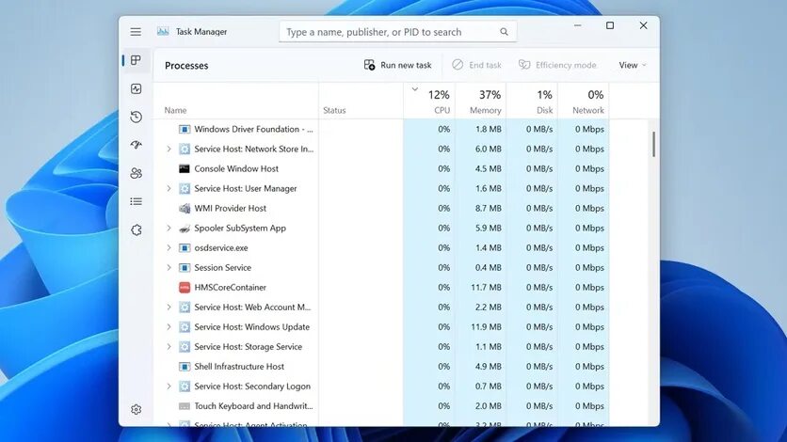Click the 8.7 MB memory value
The image size is (787, 442).
489,209
